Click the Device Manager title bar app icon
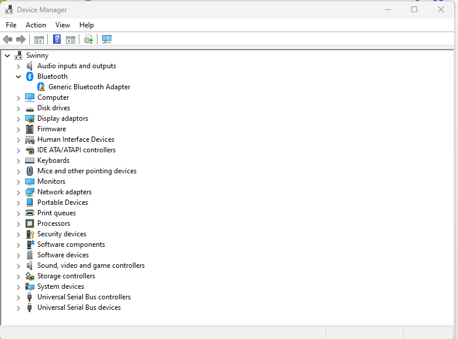The width and height of the screenshot is (458, 339). (x=9, y=10)
